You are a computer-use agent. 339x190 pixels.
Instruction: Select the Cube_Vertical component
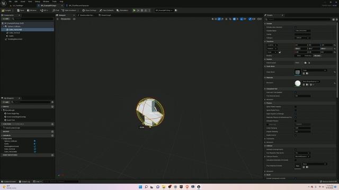point(28,33)
